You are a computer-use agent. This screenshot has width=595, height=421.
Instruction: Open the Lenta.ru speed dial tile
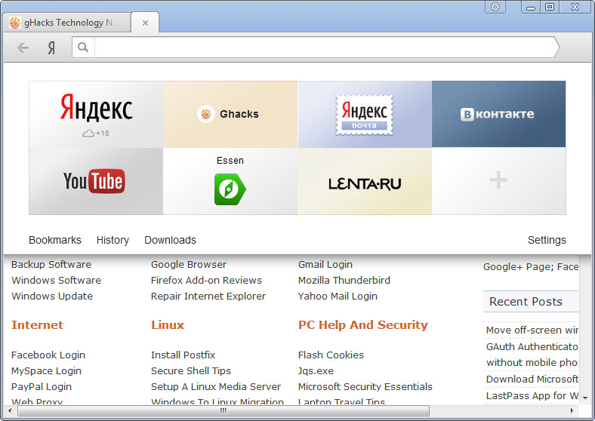click(x=365, y=182)
